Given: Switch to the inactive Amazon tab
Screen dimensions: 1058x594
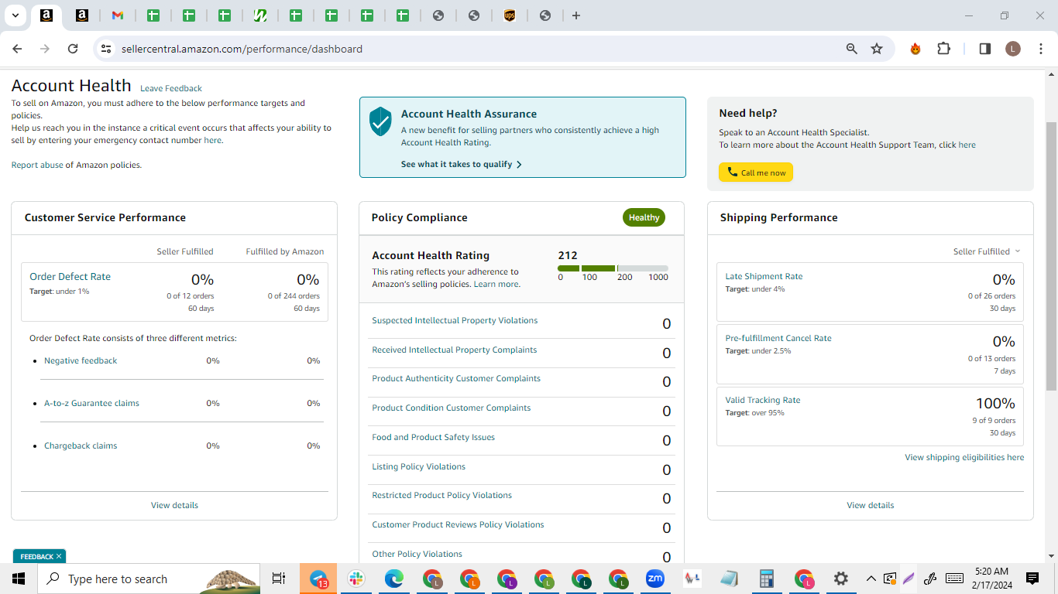Looking at the screenshot, I should [x=82, y=15].
